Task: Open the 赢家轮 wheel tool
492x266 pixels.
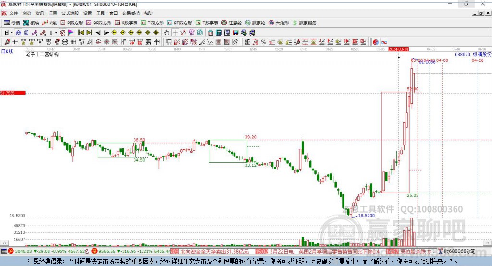Action: pos(255,23)
